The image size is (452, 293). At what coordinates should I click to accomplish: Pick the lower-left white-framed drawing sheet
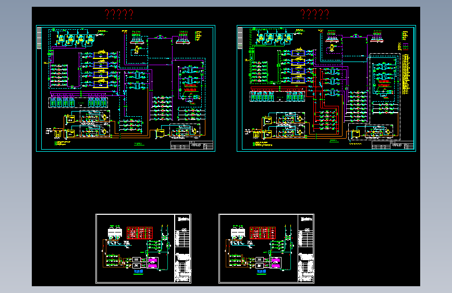[x=143, y=249]
